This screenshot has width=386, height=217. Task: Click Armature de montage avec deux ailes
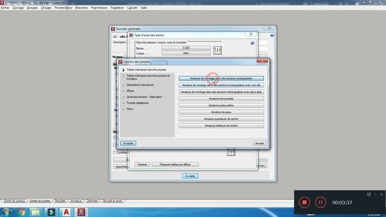click(221, 92)
